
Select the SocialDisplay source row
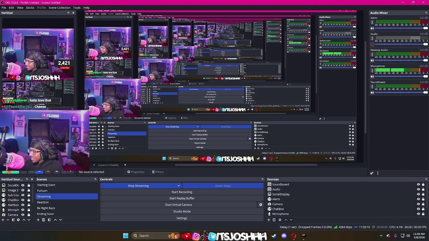tap(347, 194)
